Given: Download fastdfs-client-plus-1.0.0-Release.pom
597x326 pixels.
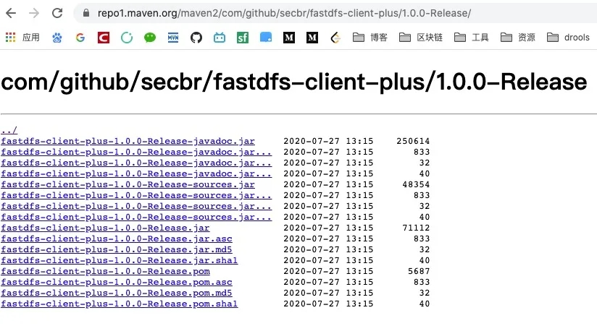Looking at the screenshot, I should coord(105,271).
